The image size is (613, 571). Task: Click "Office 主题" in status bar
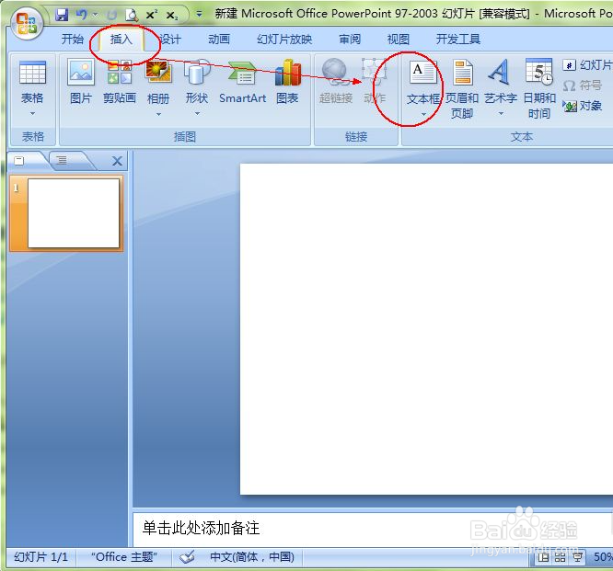coord(124,557)
